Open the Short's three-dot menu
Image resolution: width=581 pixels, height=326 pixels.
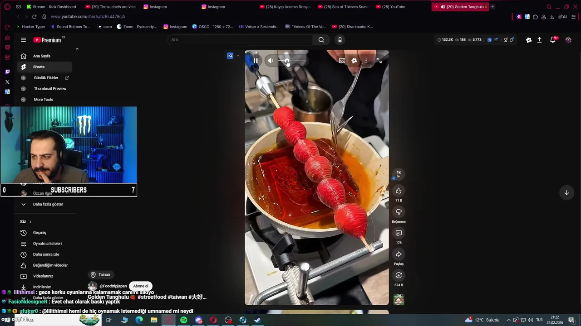tap(366, 61)
